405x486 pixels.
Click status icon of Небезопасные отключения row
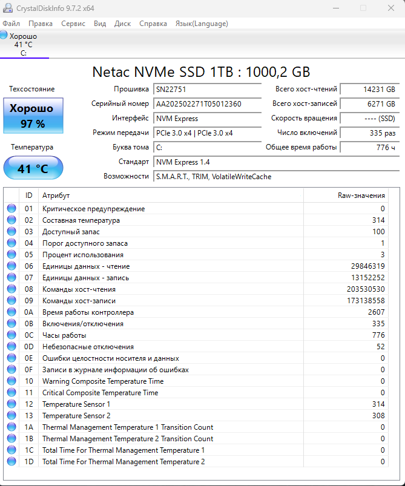click(x=12, y=346)
